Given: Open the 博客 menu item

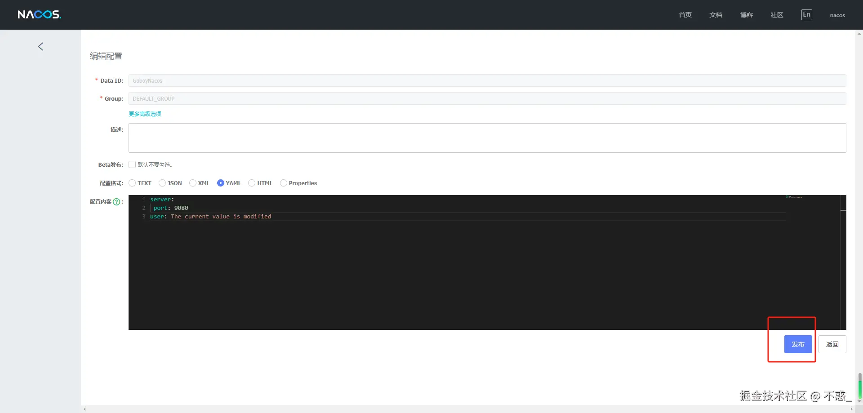Looking at the screenshot, I should [746, 15].
